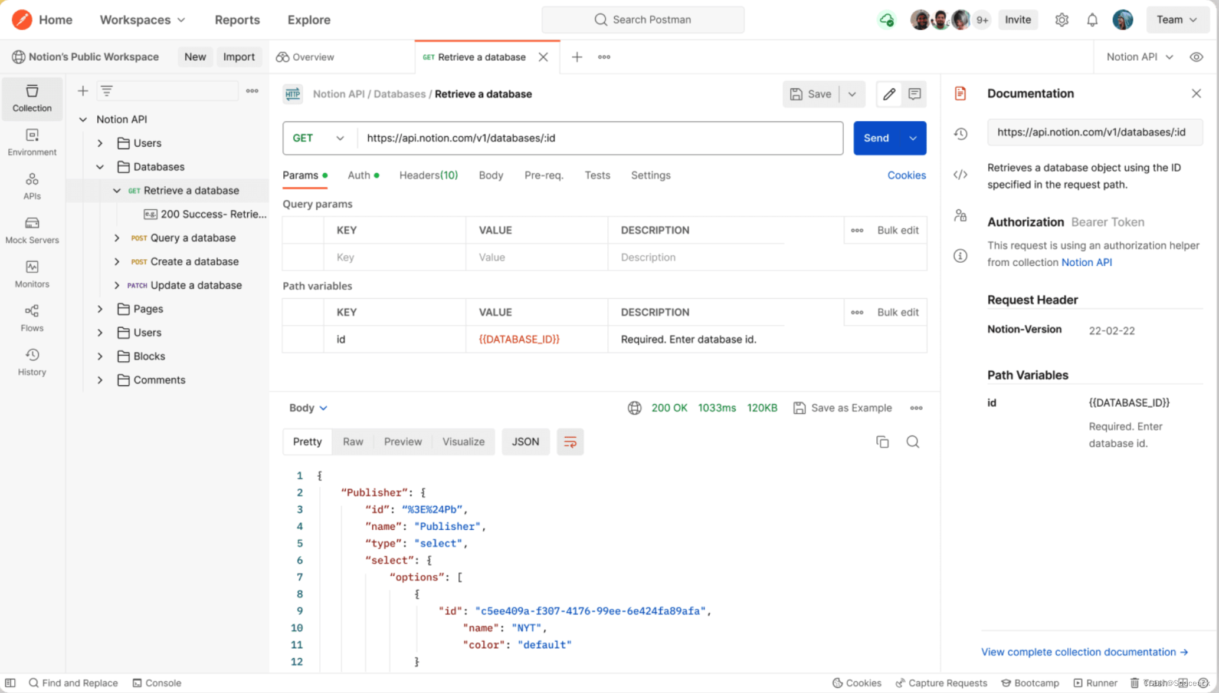Click the Notion API collection documentation link
Image resolution: width=1219 pixels, height=693 pixels.
(x=1087, y=262)
